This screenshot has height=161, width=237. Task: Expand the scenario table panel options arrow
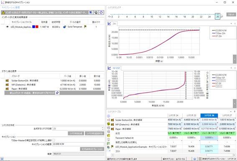click(231, 111)
